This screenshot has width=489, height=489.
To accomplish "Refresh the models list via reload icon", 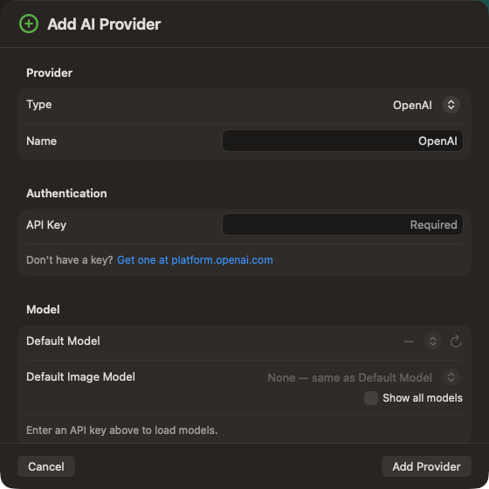I will click(x=456, y=341).
